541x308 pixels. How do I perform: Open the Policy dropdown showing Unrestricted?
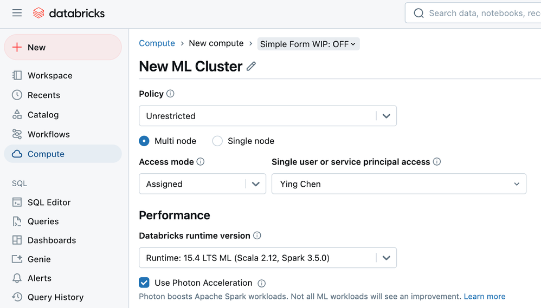coord(268,116)
